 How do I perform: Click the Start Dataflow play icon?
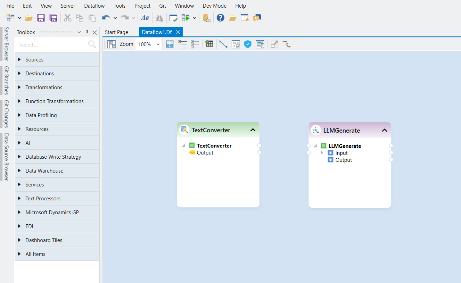coord(186,18)
